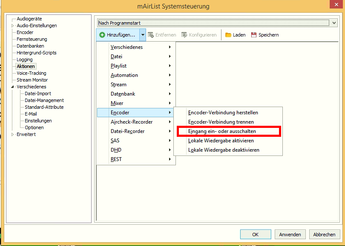Select Standard-Attribute in the tree
Viewport: 345px width, 246px height.
44,107
